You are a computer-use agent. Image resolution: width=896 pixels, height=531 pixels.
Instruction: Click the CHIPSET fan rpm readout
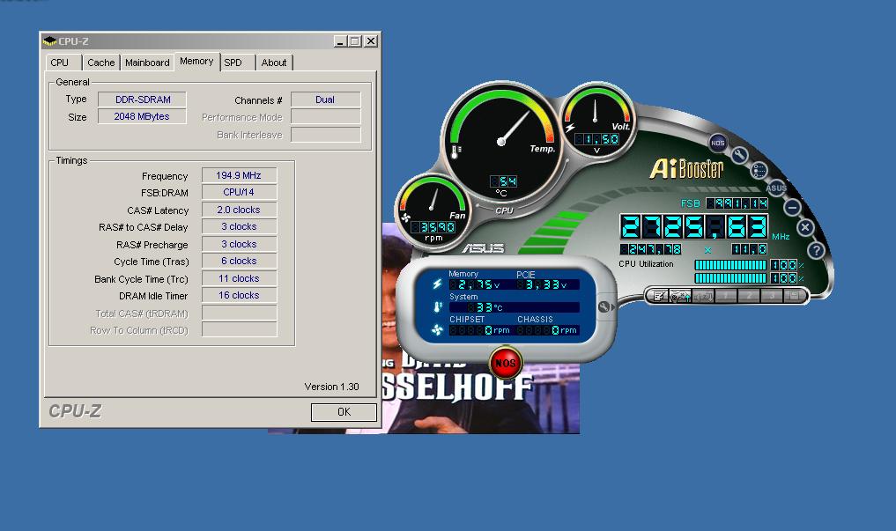[x=480, y=330]
